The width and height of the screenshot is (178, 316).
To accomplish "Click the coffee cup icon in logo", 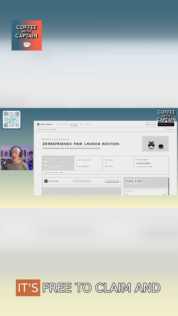I will (27, 44).
